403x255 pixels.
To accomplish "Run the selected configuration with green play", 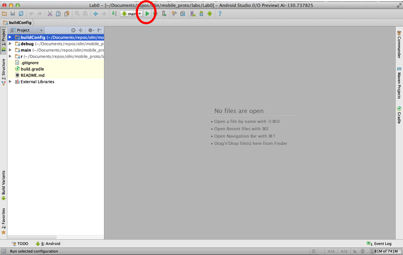I will click(x=147, y=14).
